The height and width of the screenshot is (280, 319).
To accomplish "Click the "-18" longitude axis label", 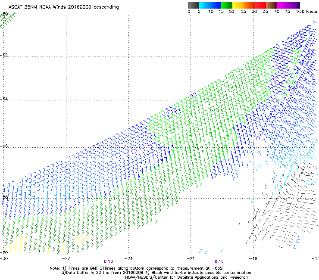I will [253, 258].
